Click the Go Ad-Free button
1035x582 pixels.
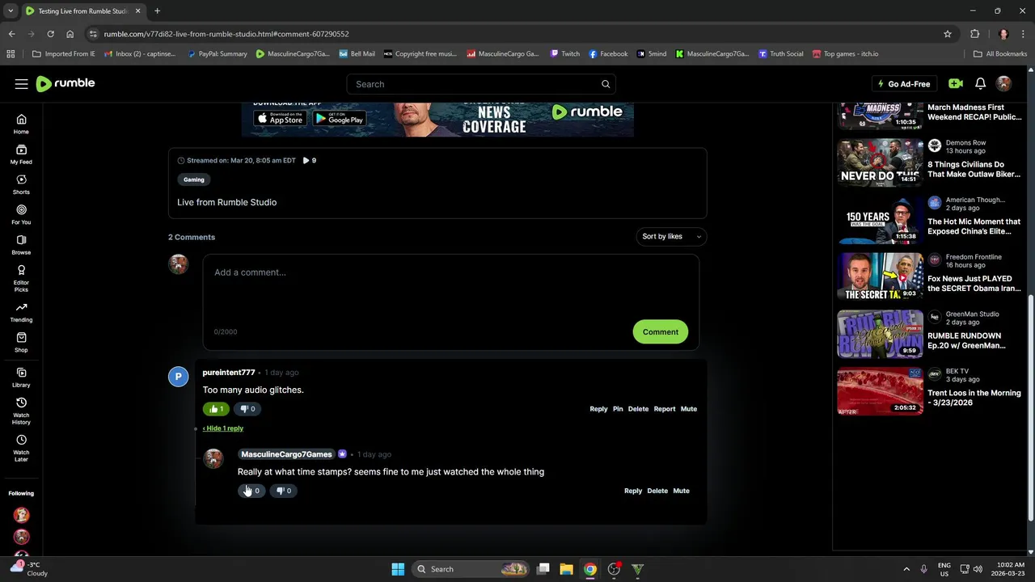coord(904,84)
